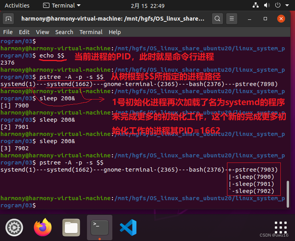The image size is (295, 241).
Task: Open the Search menu
Action: point(64,32)
